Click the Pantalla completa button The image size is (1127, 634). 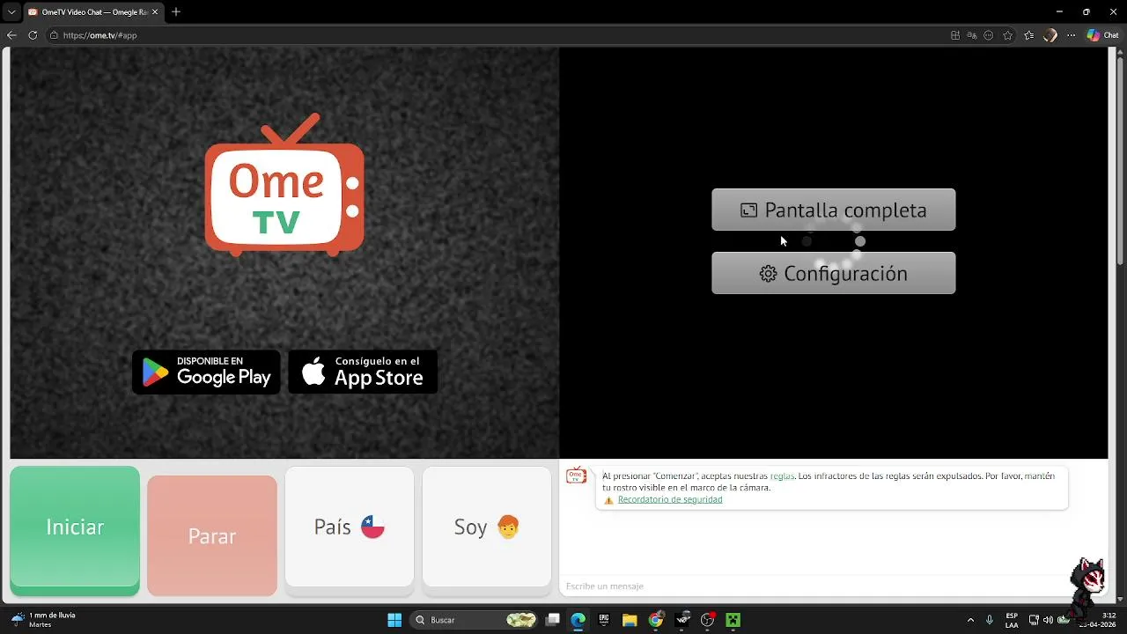(833, 210)
